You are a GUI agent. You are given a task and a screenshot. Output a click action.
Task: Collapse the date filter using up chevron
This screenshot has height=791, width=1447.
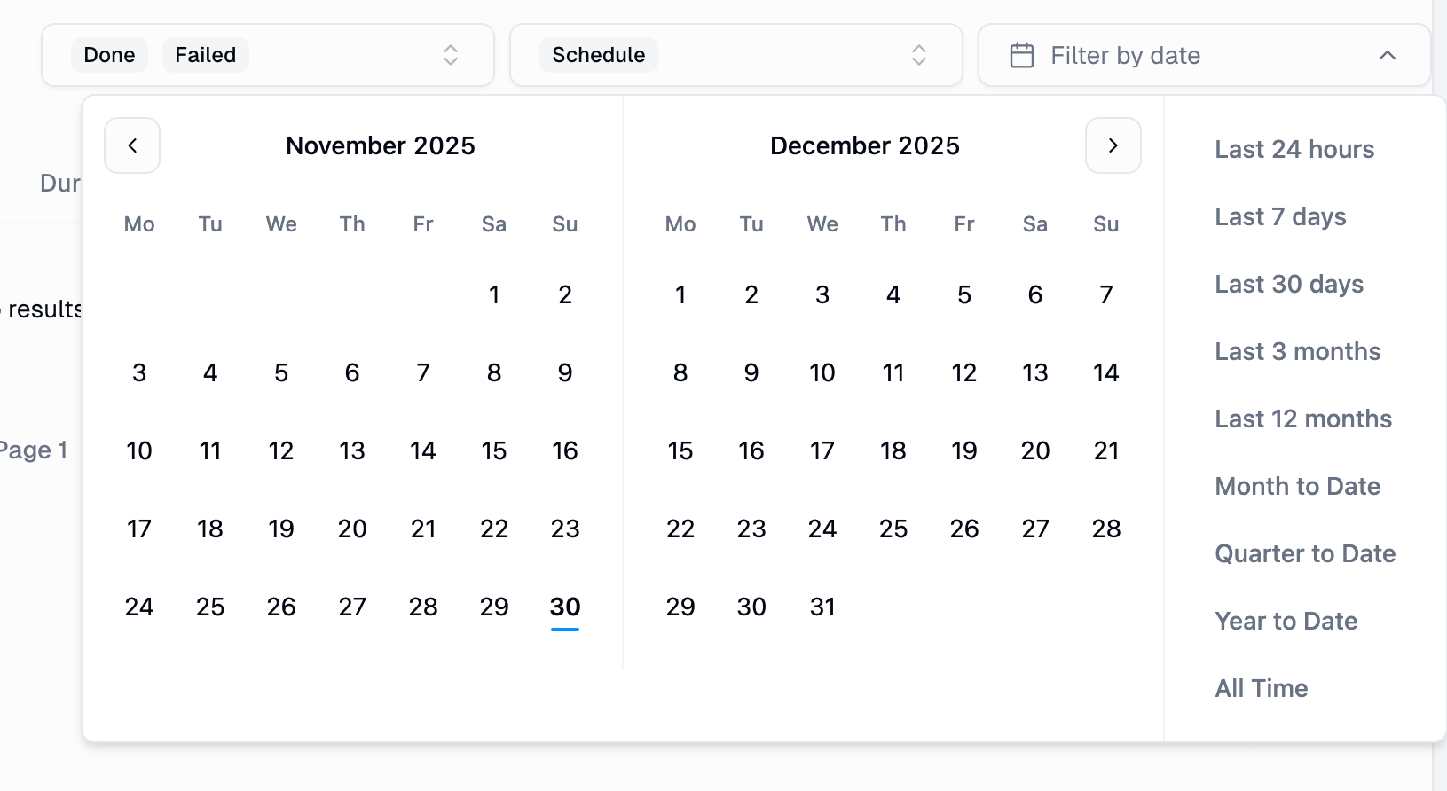[x=1388, y=55]
